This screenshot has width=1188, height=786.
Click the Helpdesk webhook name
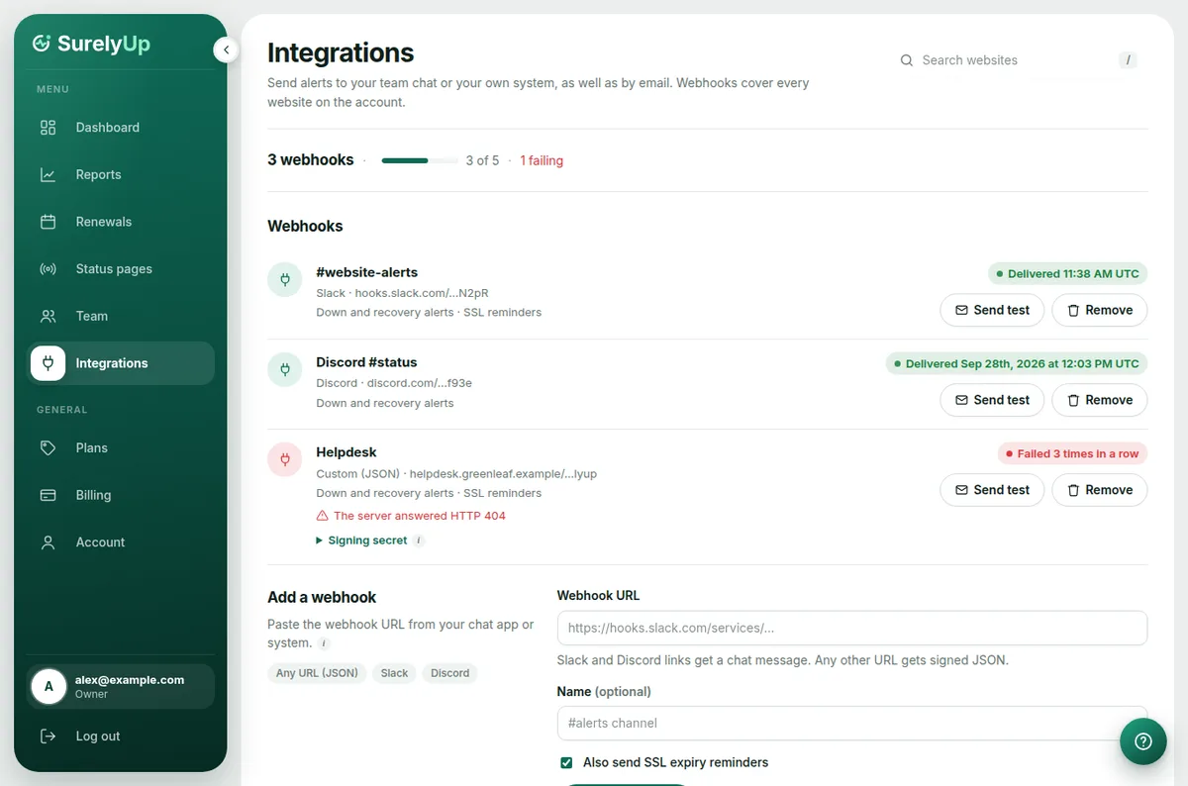pos(346,452)
